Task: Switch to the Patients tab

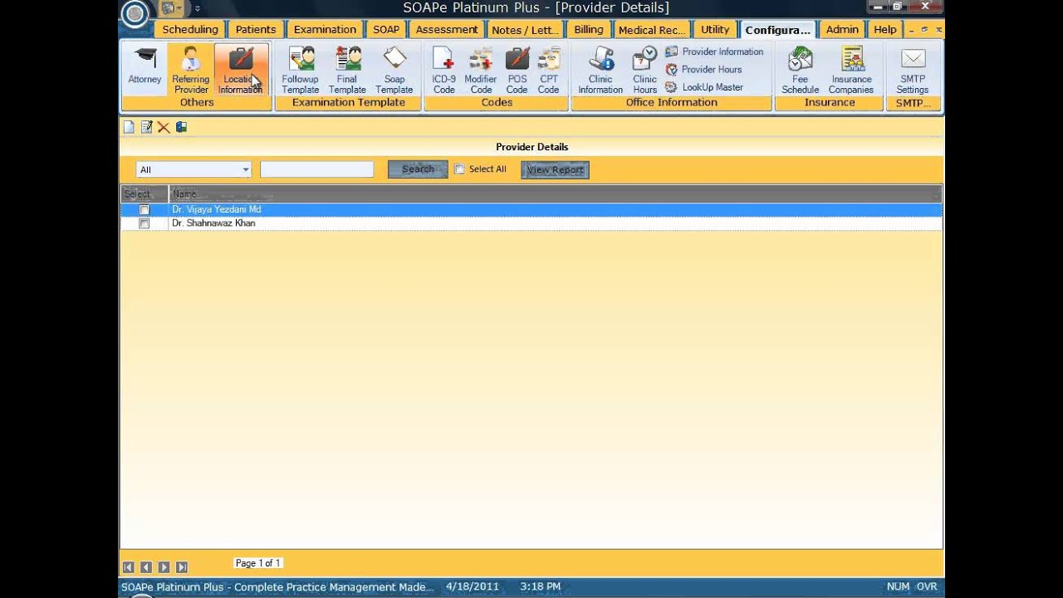Action: 255,30
